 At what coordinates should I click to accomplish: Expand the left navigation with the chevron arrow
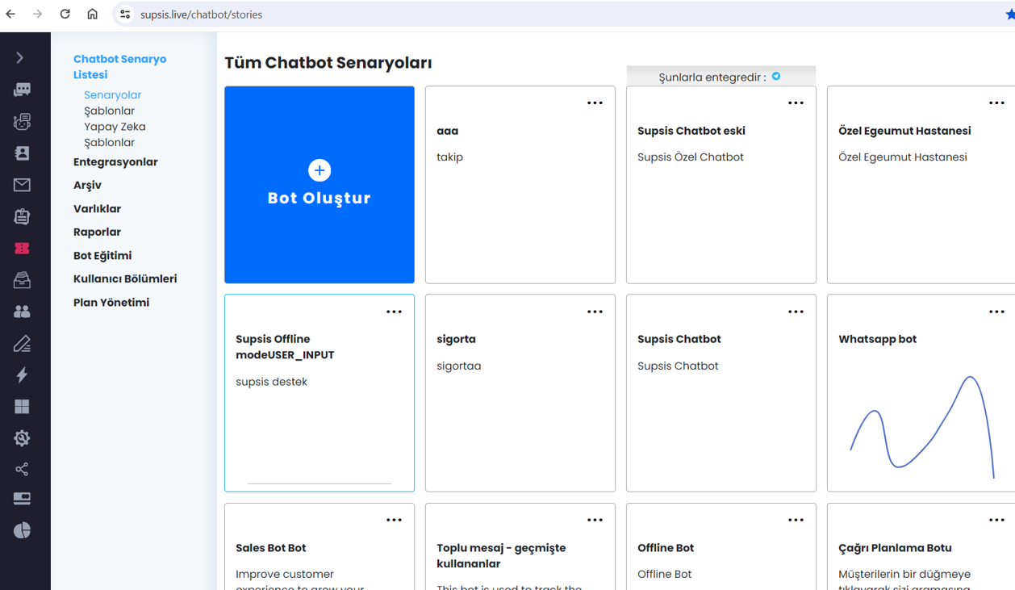point(20,58)
